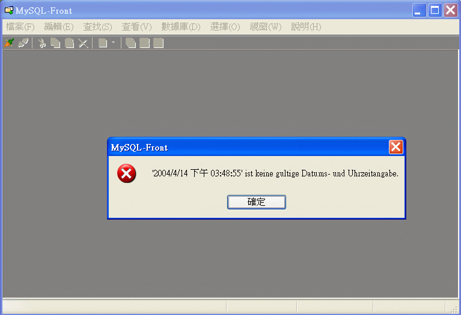Open the 編輯(E) menu

[x=59, y=27]
